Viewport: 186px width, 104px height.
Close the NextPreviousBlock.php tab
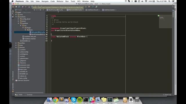pos(64,10)
